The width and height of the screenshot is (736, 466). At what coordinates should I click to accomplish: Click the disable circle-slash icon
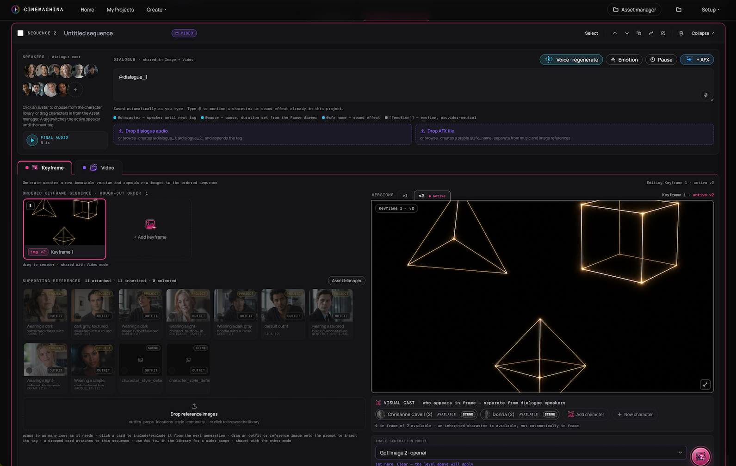(x=663, y=33)
